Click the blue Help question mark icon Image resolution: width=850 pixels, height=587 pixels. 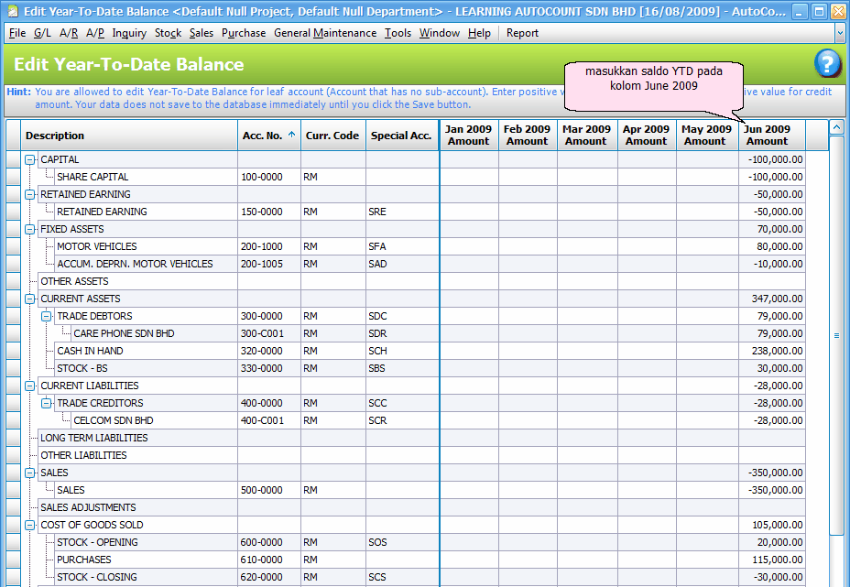pos(827,64)
